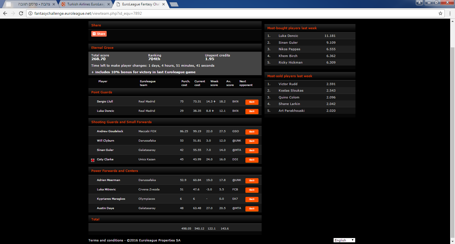Image resolution: width=455 pixels, height=244 pixels.
Task: Click Maccabi FOX team cell
Action: point(147,131)
